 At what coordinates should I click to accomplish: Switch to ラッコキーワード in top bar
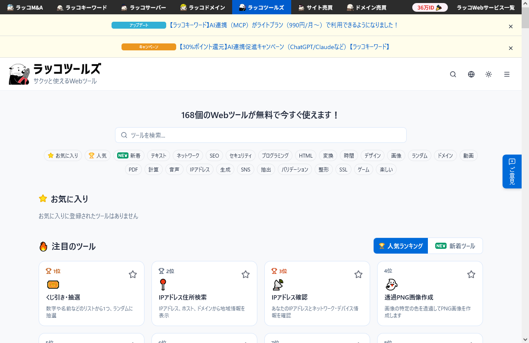82,7
